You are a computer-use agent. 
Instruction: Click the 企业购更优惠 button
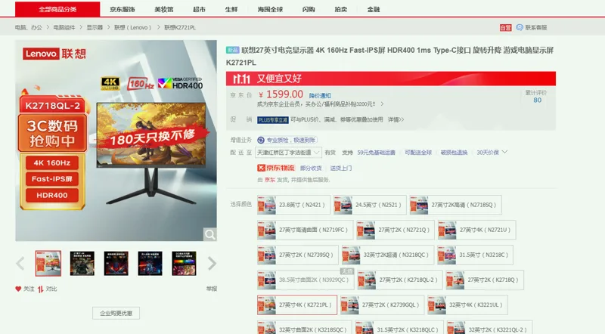pos(116,313)
